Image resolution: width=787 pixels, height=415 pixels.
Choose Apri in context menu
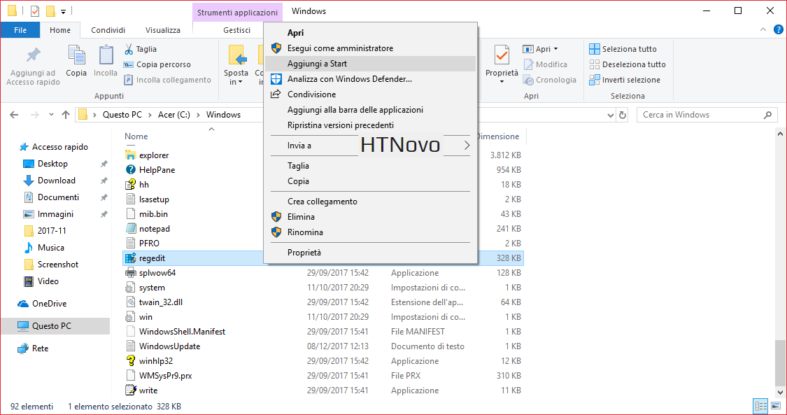[370, 33]
